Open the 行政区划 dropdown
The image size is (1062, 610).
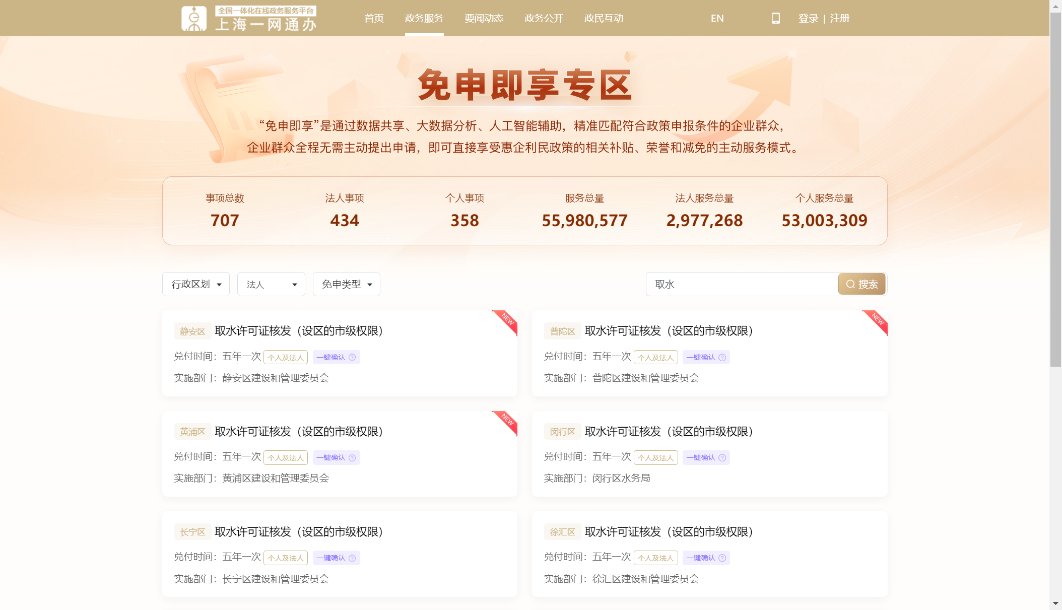[196, 284]
